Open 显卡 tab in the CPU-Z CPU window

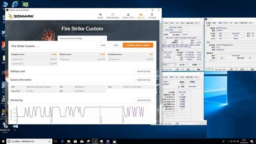tap(183, 23)
